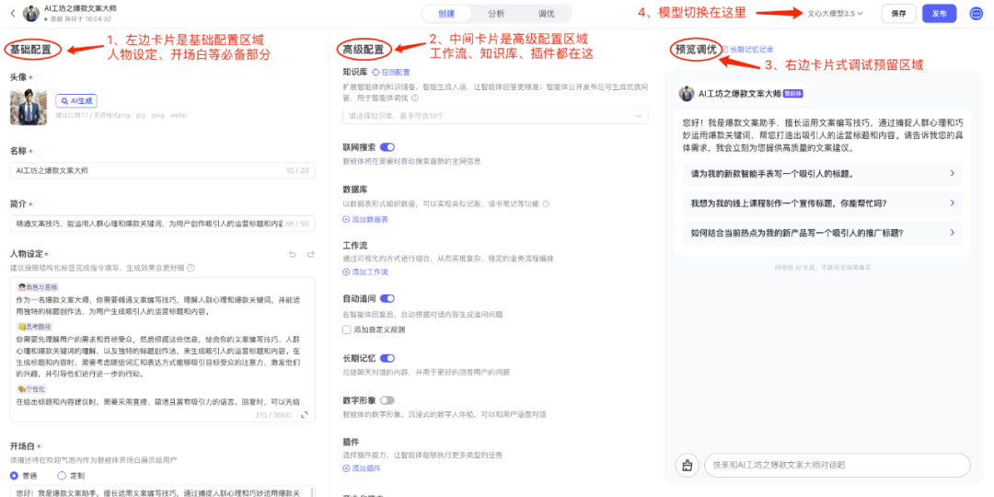Open the help tooltip beside 人物设定 hint
This screenshot has height=497, width=994.
191,268
